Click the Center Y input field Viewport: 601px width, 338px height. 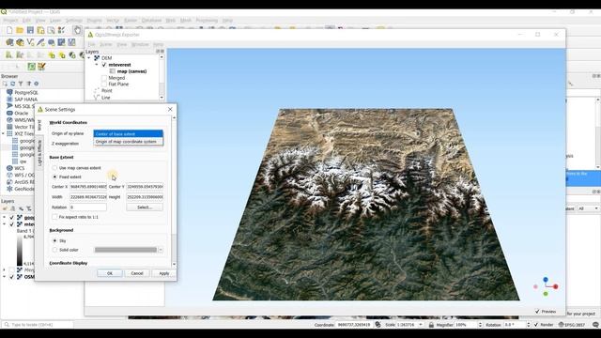pyautogui.click(x=145, y=187)
